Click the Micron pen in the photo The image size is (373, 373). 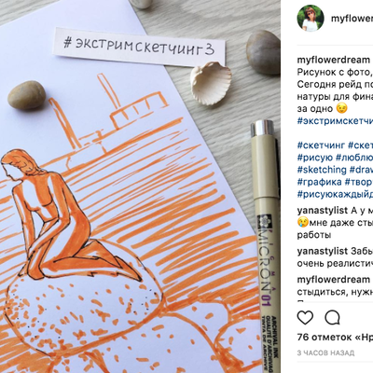tap(266, 245)
